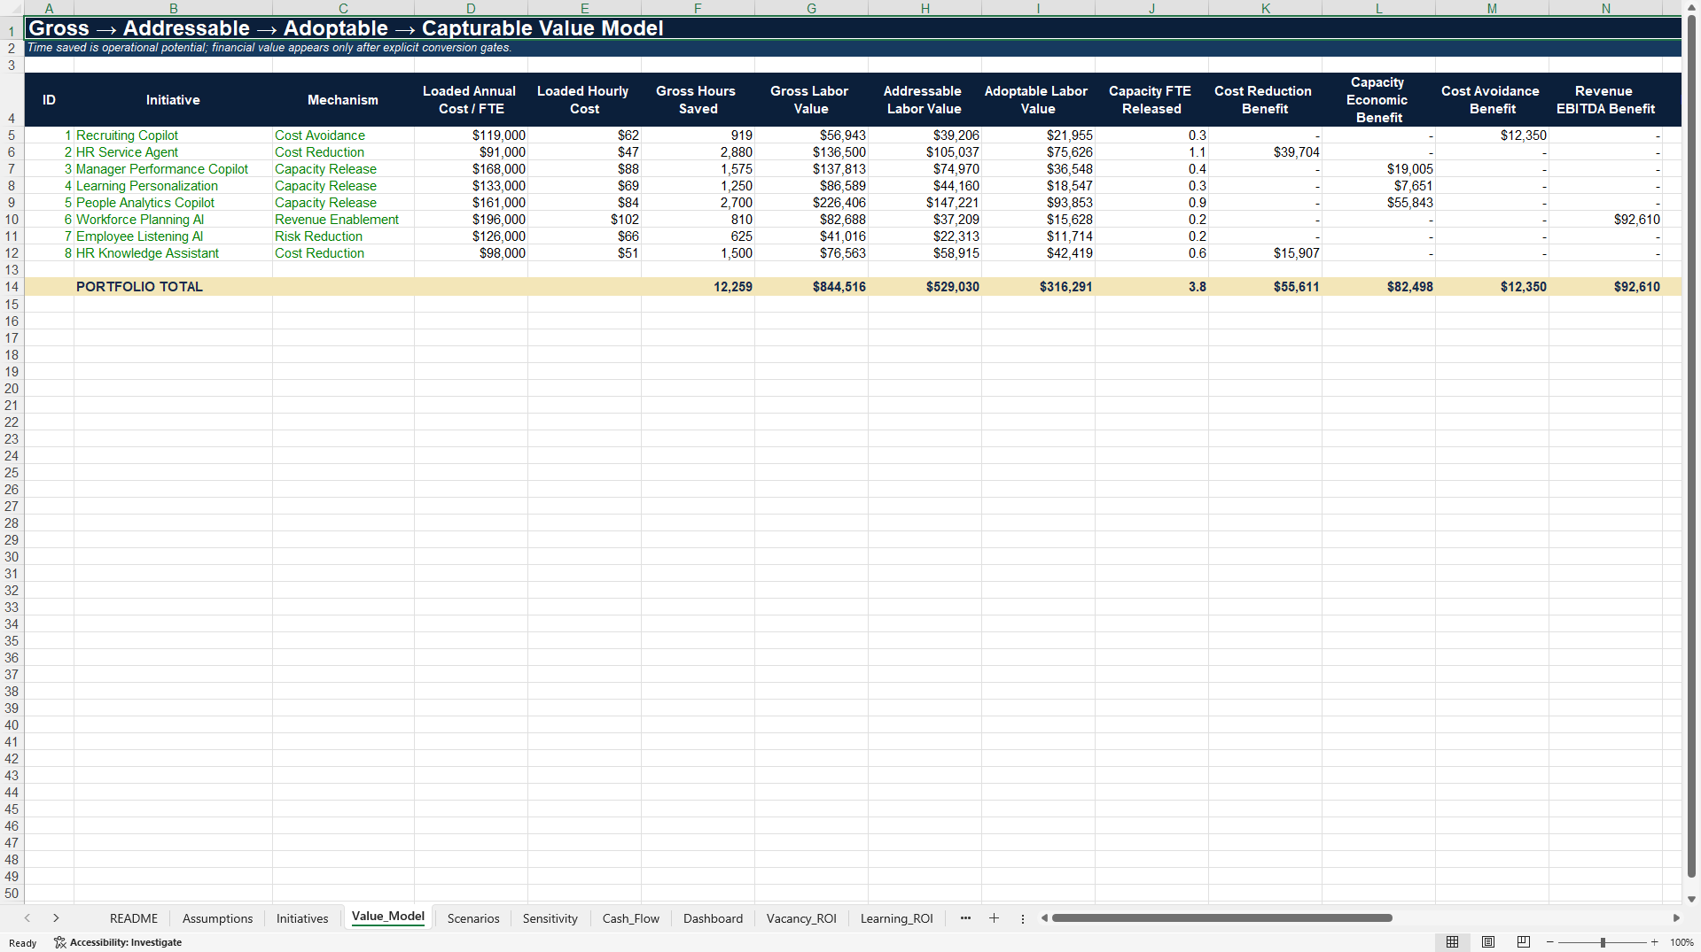Open the Vacancy_ROI sheet tab
The width and height of the screenshot is (1701, 952).
(801, 918)
